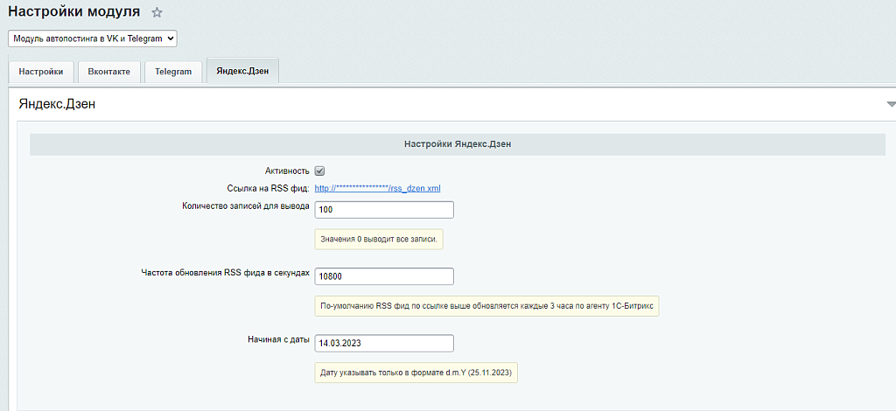Viewport: 896px width, 411px height.
Task: Click the Настройки модуля page title
Action: 73,12
